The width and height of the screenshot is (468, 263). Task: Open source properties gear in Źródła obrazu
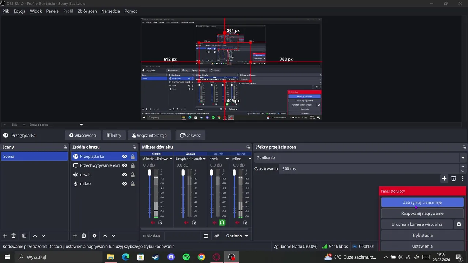click(x=94, y=236)
